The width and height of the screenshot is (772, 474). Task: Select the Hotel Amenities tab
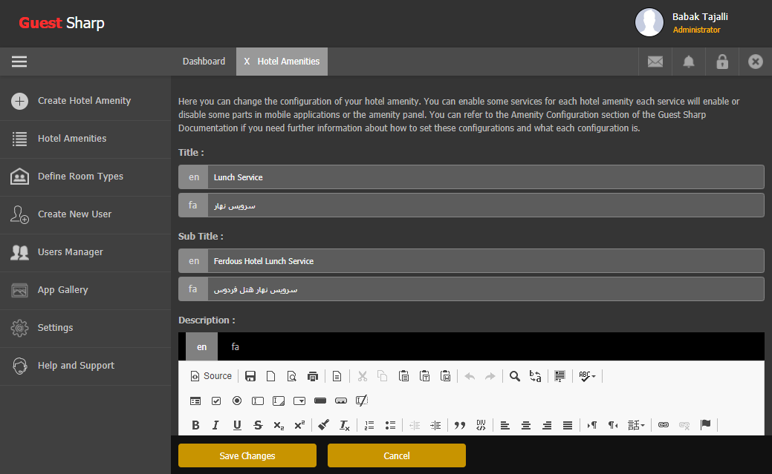click(x=288, y=62)
